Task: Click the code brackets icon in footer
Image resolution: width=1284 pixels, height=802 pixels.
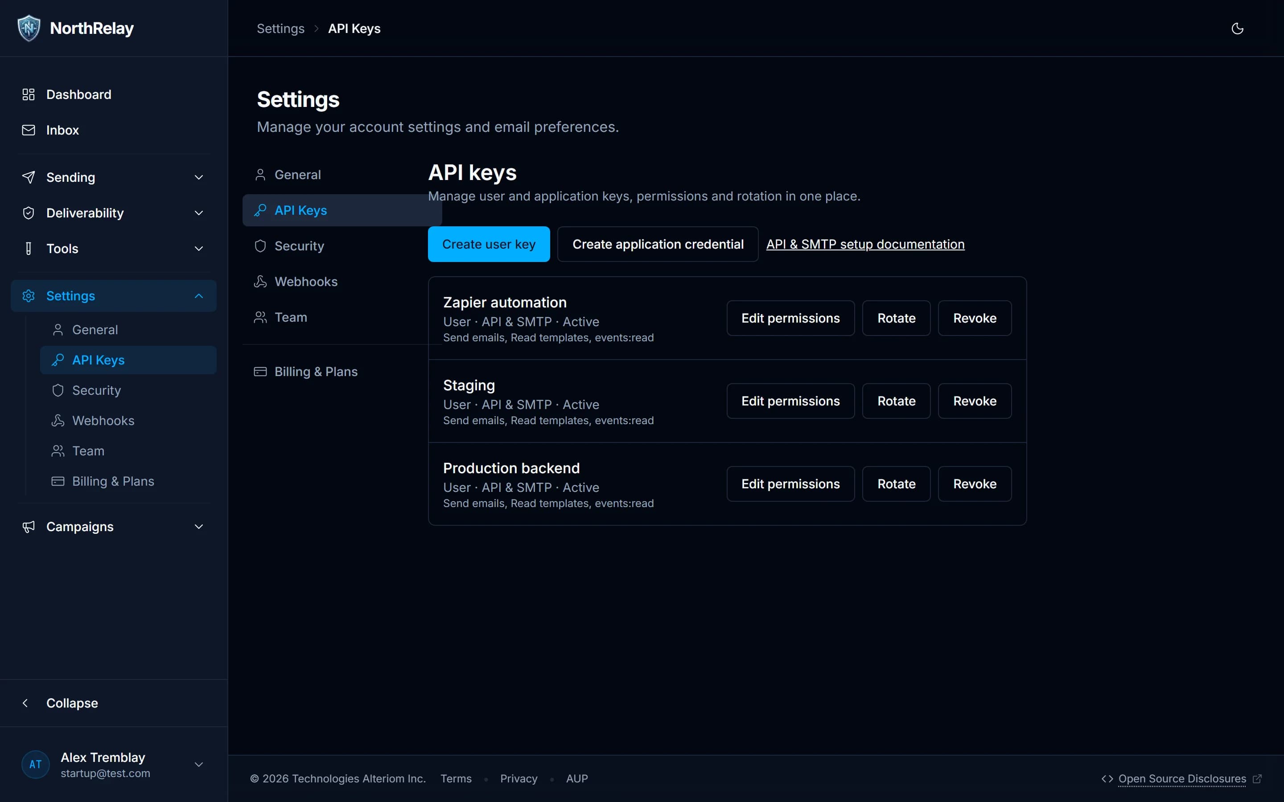Action: pos(1107,779)
